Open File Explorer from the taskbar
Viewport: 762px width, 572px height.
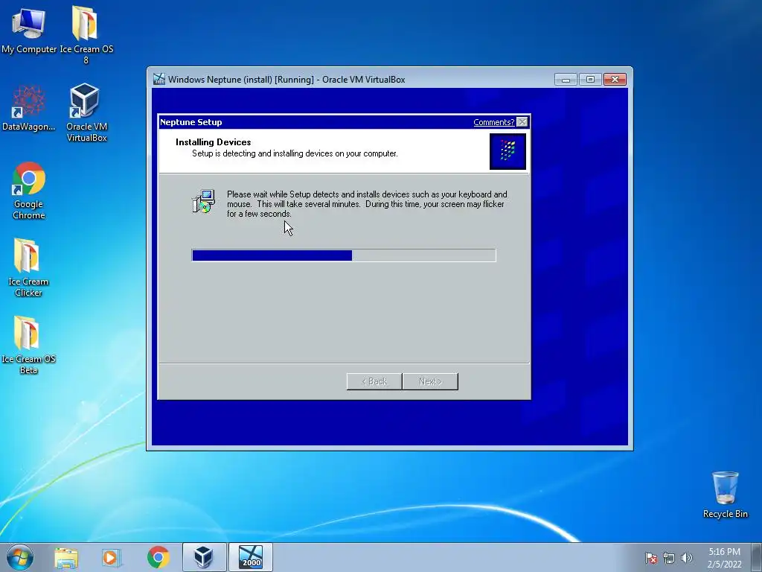tap(66, 557)
